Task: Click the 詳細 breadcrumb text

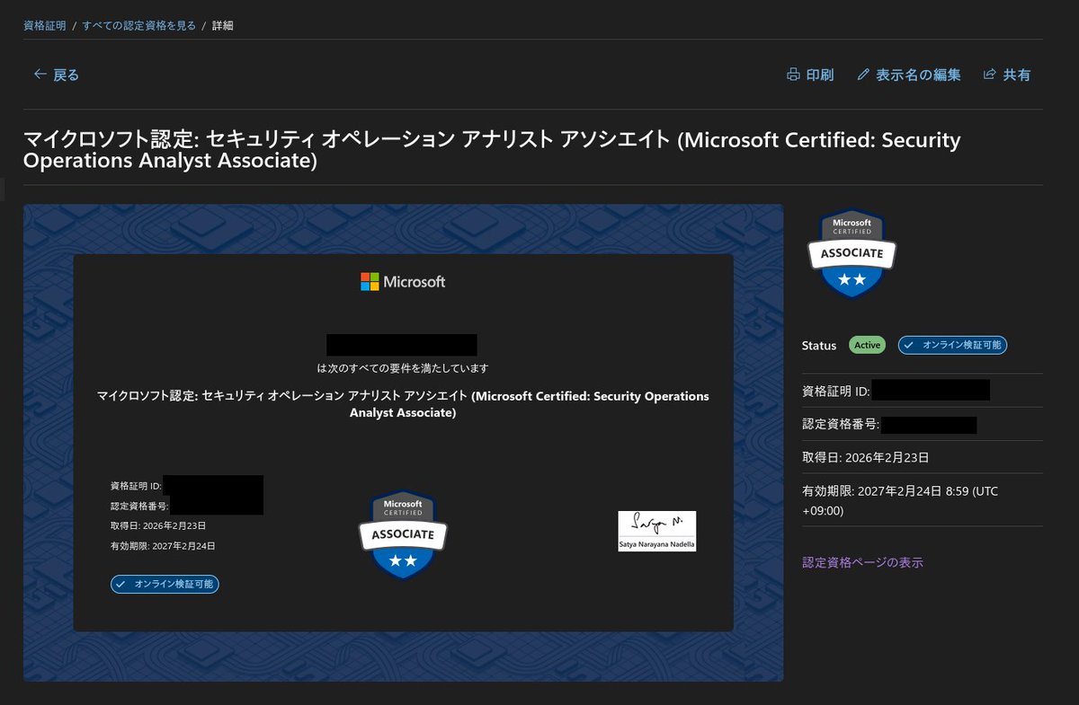Action: click(x=223, y=25)
